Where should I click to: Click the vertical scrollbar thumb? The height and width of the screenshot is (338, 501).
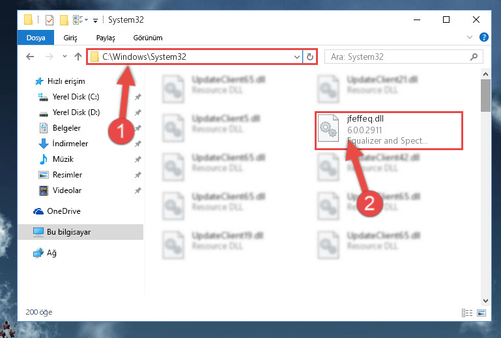(485, 95)
